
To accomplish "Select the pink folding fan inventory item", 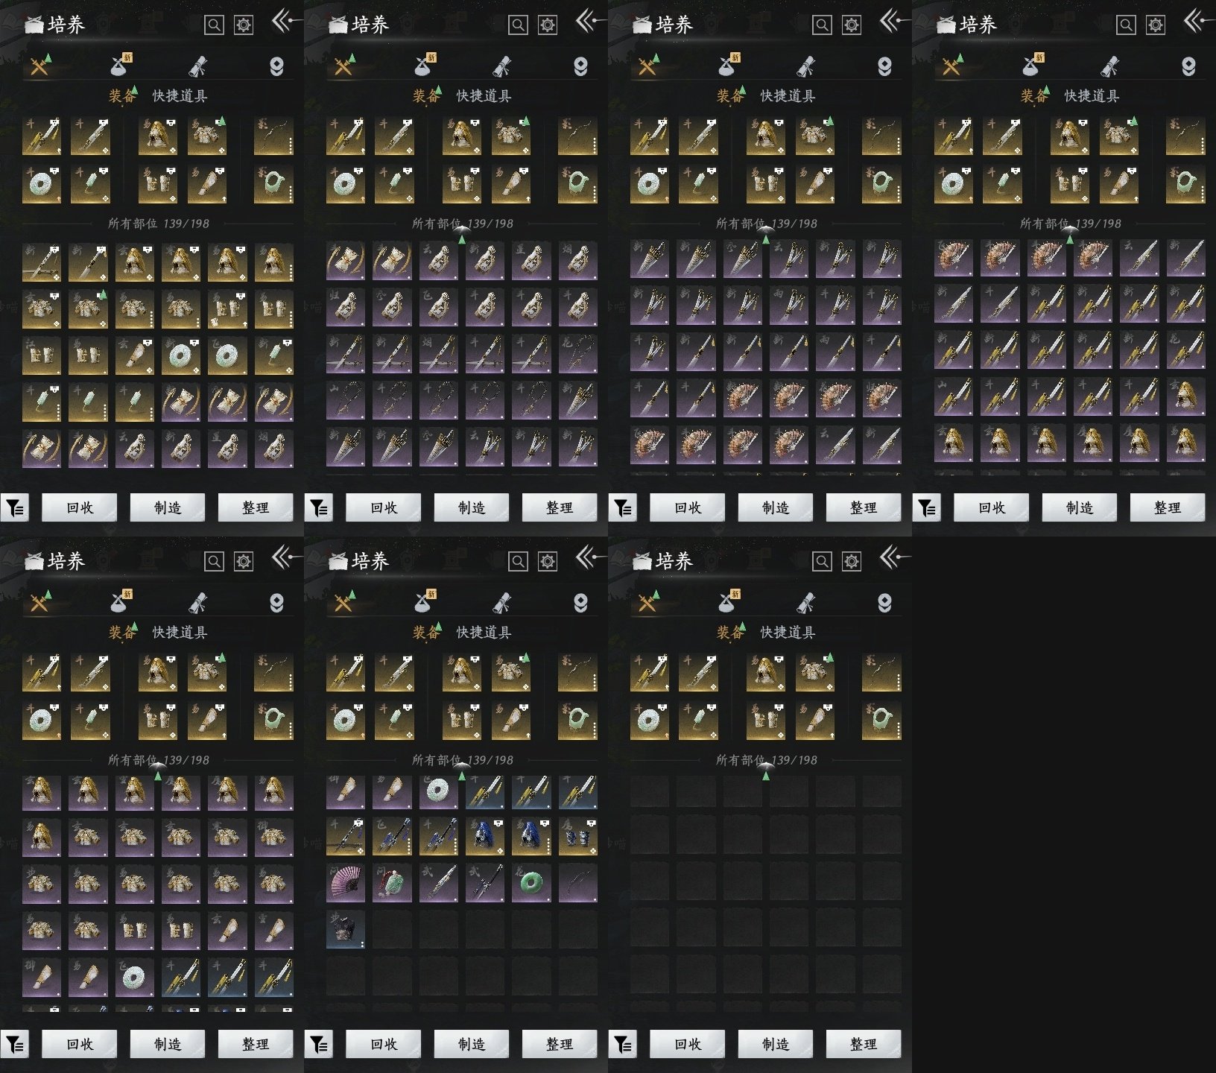I will pos(346,883).
